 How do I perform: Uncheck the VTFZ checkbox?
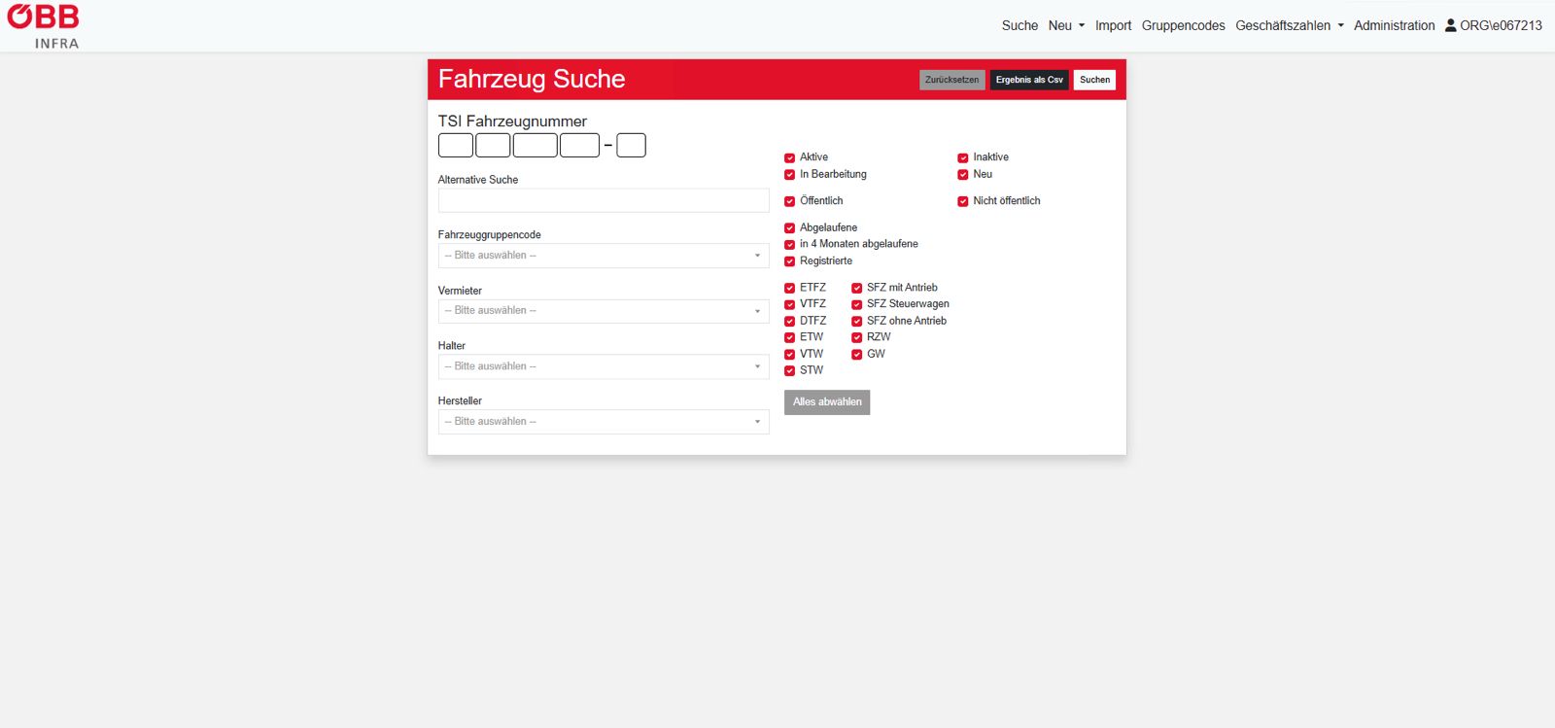click(x=789, y=304)
